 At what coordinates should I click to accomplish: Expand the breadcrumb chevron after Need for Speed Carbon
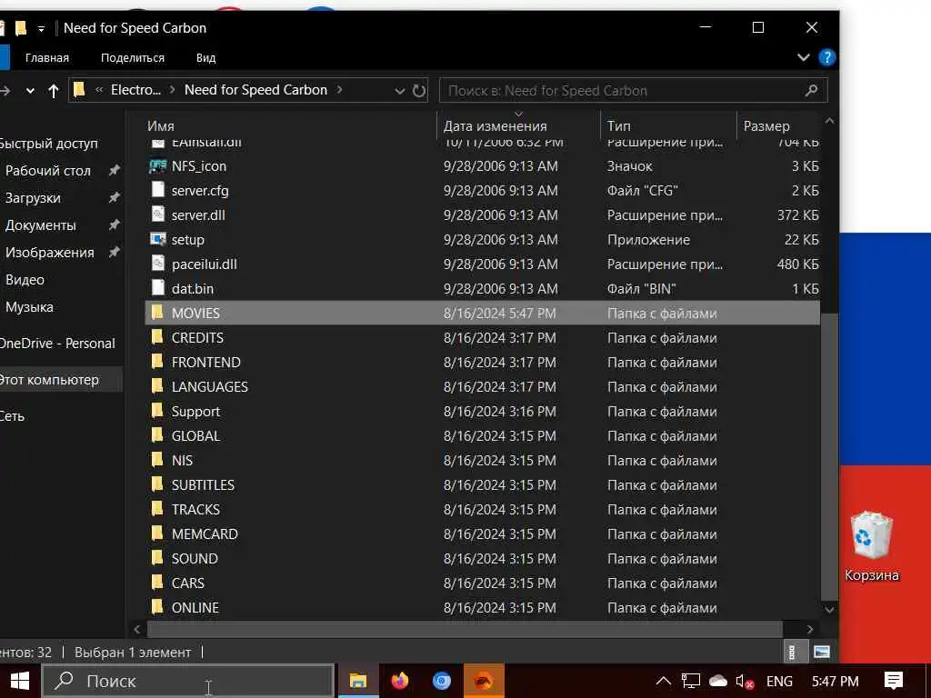(x=340, y=90)
